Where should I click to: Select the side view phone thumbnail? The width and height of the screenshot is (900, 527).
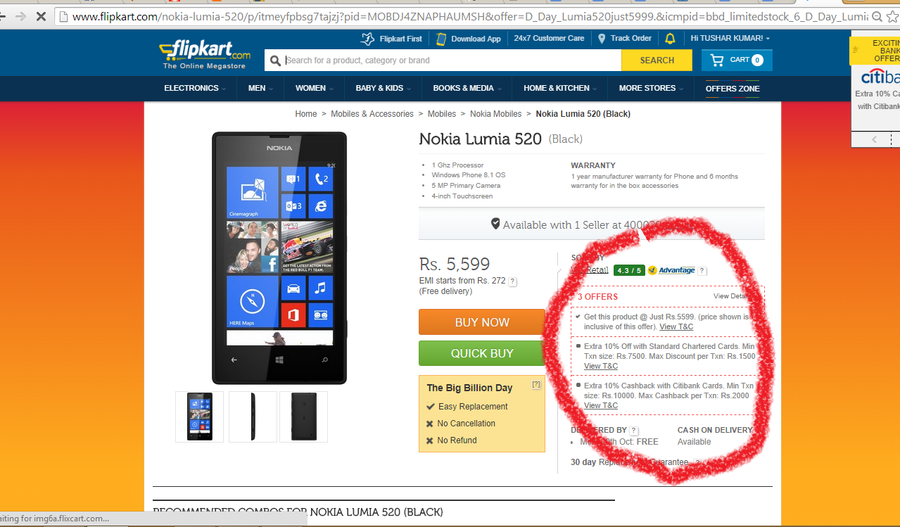tap(253, 417)
